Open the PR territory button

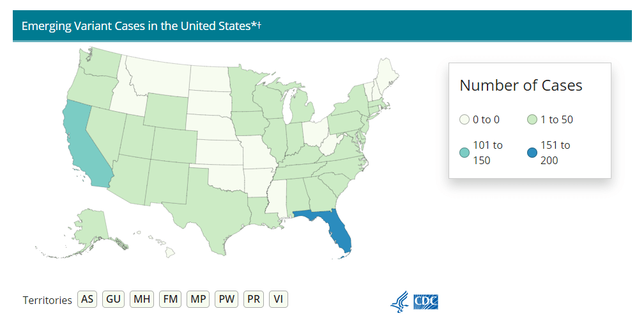point(254,299)
